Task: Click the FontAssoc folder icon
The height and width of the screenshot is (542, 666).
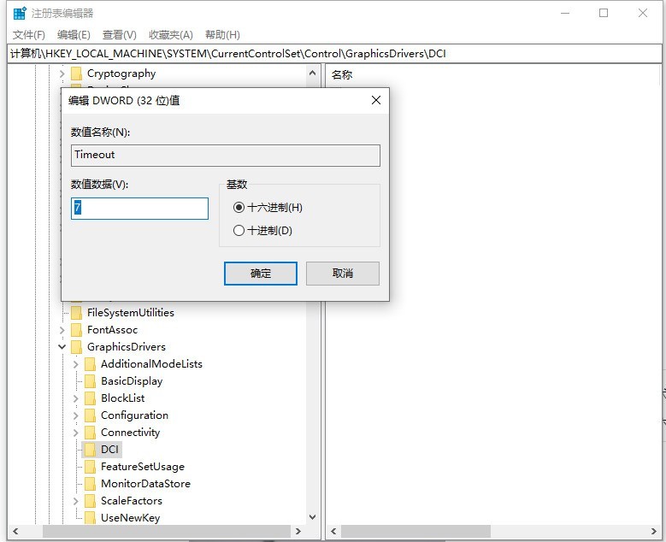Action: coord(76,330)
